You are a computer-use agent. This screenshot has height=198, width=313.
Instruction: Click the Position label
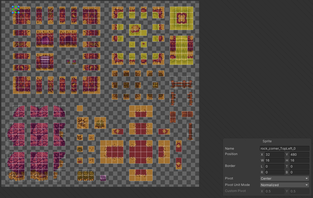click(231, 154)
